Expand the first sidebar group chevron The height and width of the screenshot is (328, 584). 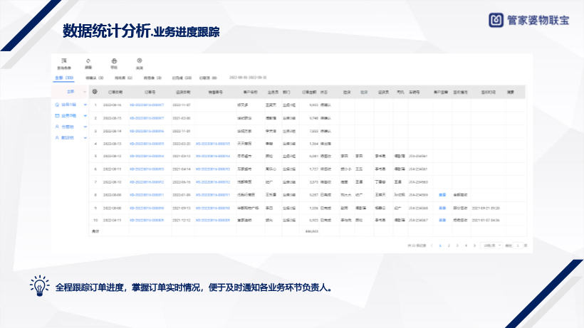pos(85,105)
